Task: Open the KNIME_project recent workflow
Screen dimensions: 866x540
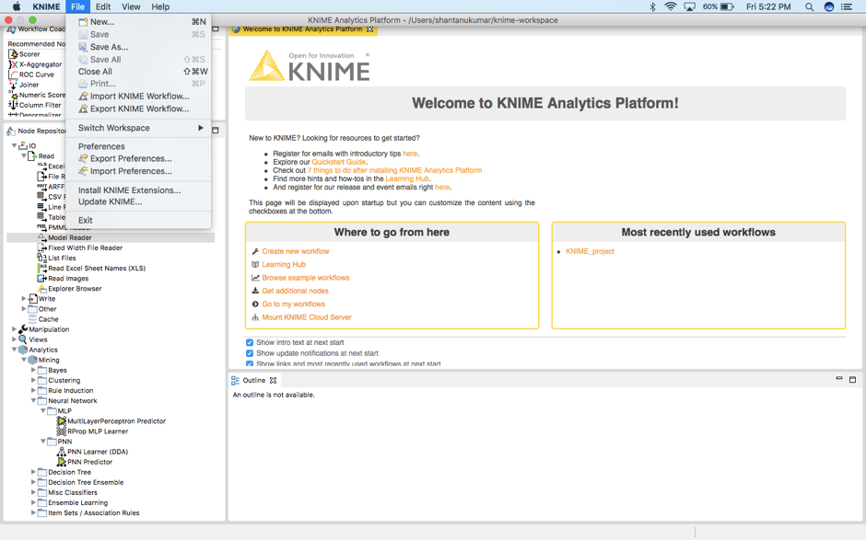Action: coord(590,251)
